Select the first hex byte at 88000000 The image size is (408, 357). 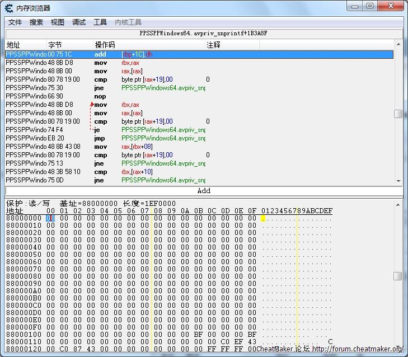50,218
